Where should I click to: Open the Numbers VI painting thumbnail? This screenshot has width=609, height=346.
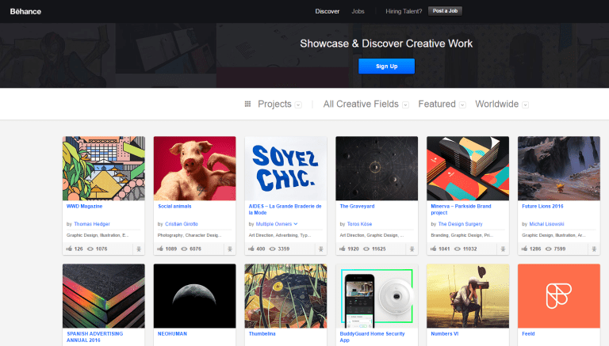[x=468, y=296]
